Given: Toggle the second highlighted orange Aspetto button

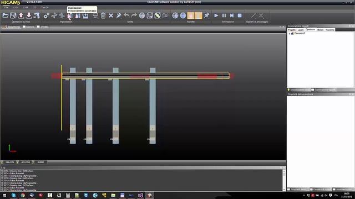Looking at the screenshot, I should 199,15.
